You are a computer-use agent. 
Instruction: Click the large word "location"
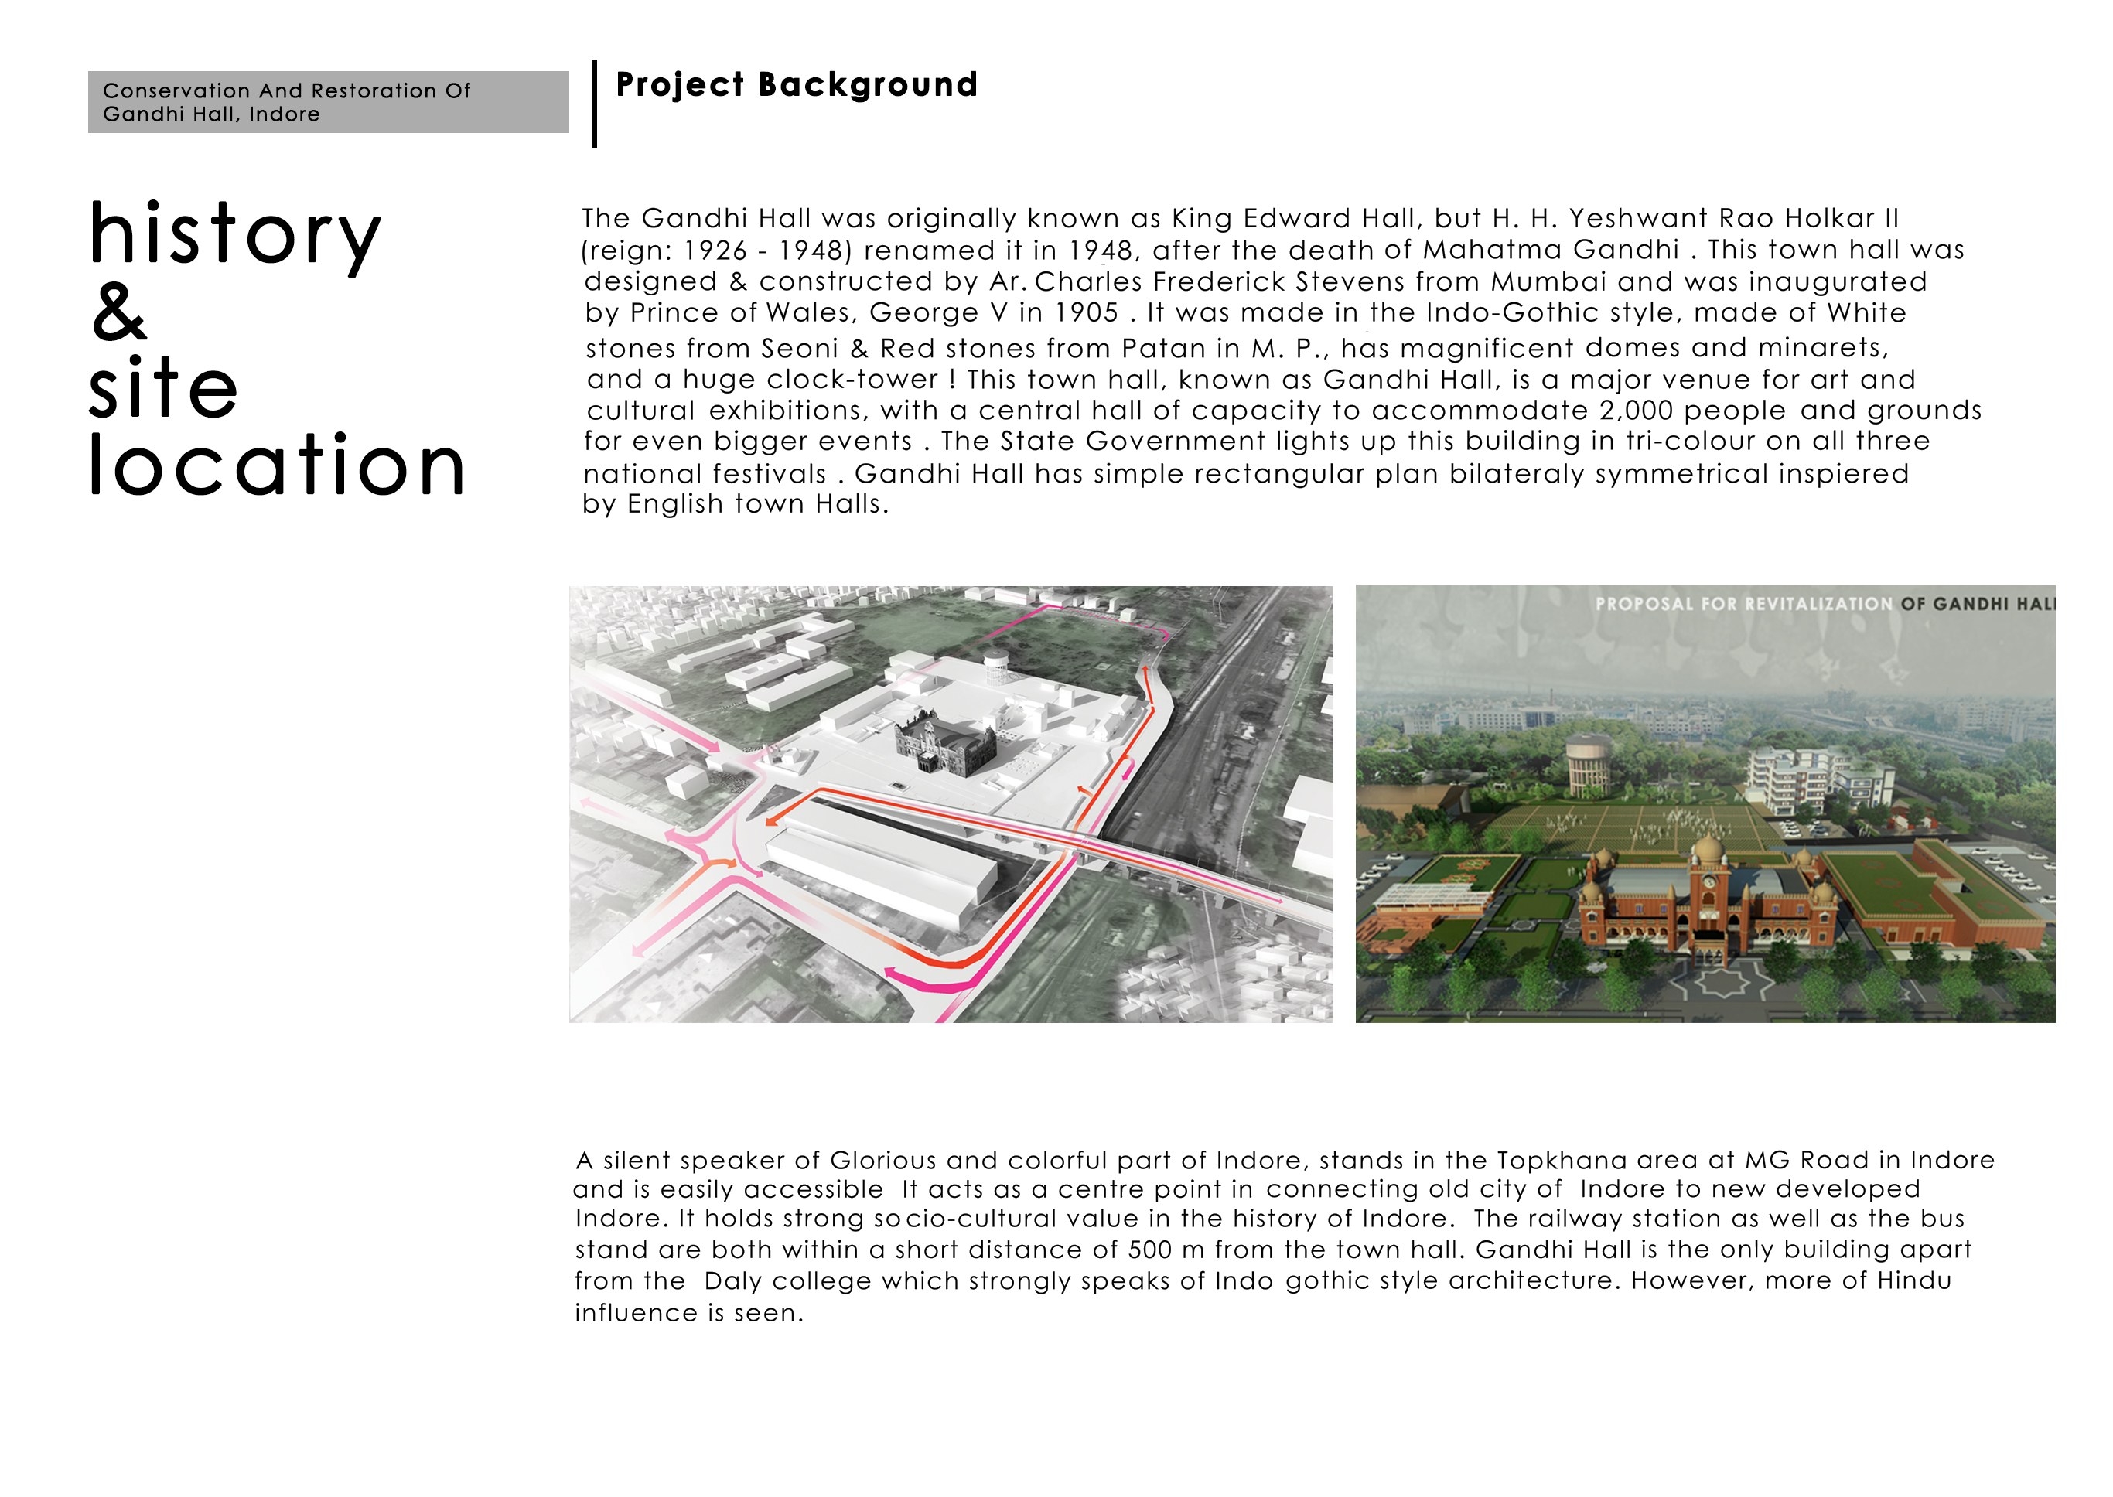pos(277,465)
